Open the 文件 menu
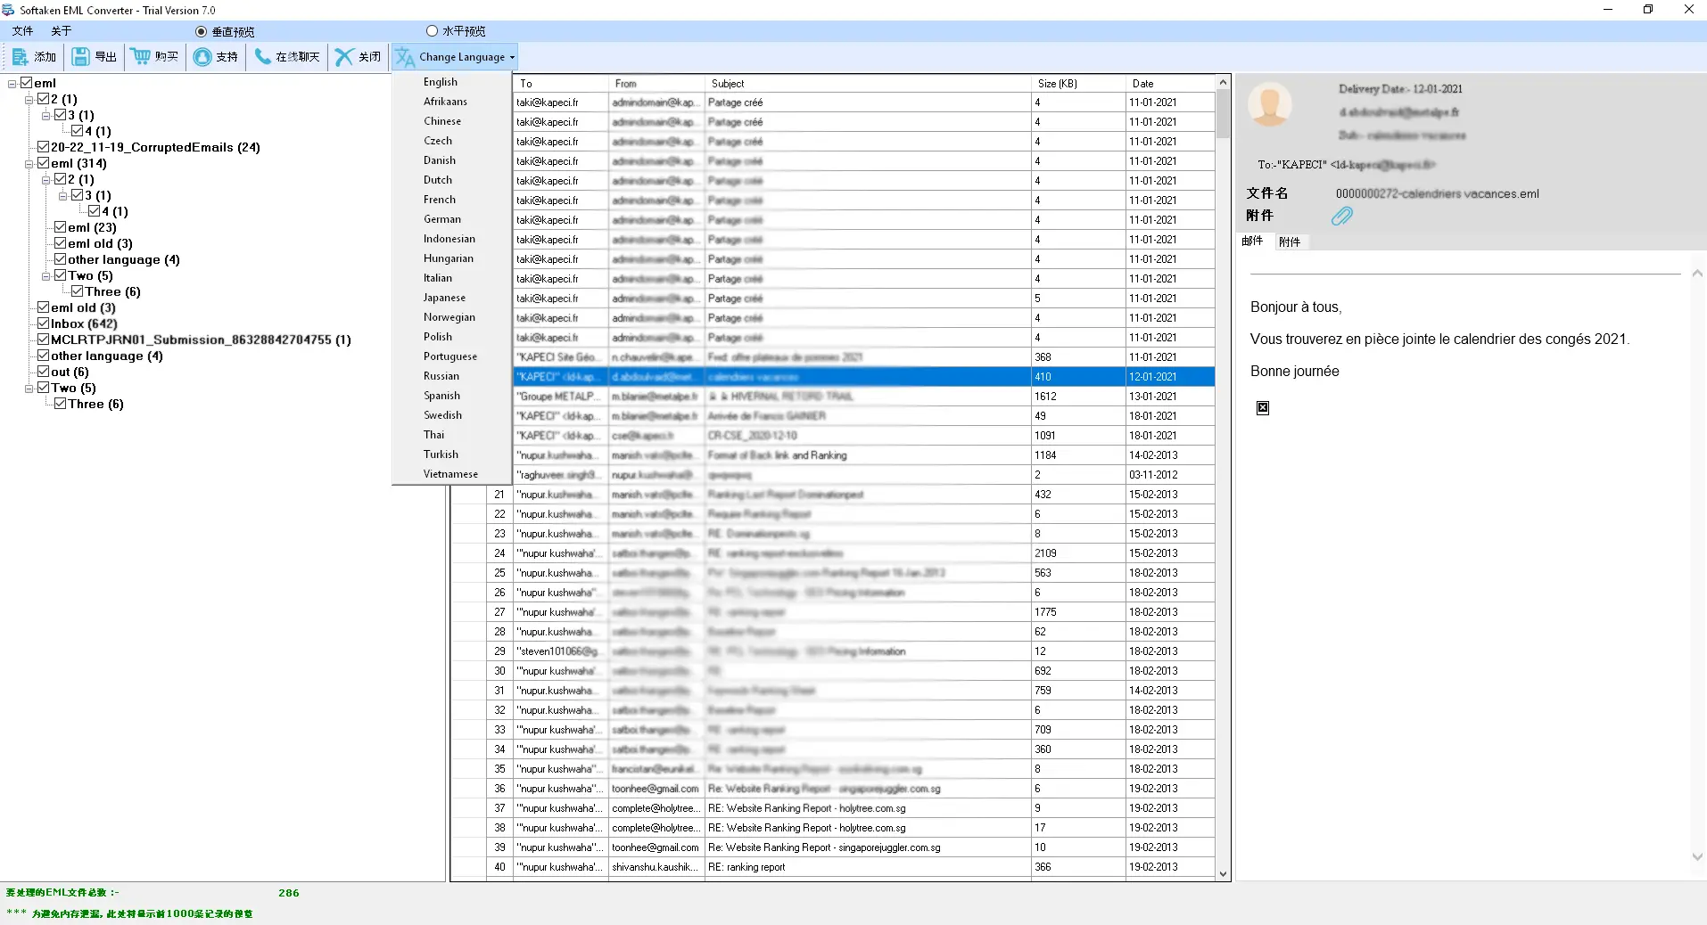Viewport: 1707px width, 925px height. [21, 30]
